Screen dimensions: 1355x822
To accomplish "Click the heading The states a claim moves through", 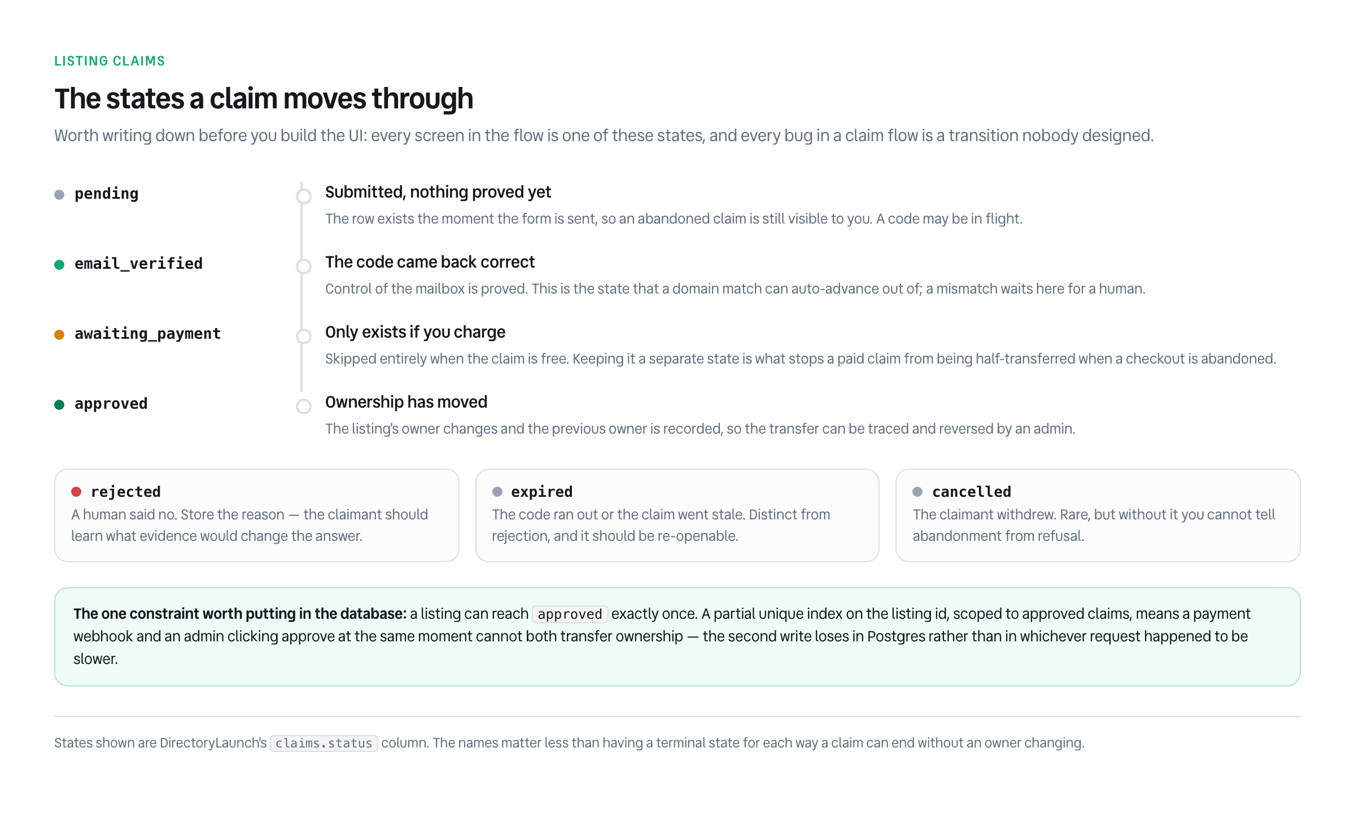I will click(264, 98).
